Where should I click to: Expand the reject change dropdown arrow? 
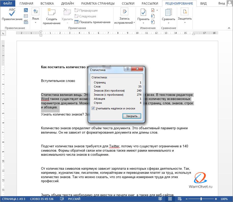pyautogui.click(x=157, y=10)
